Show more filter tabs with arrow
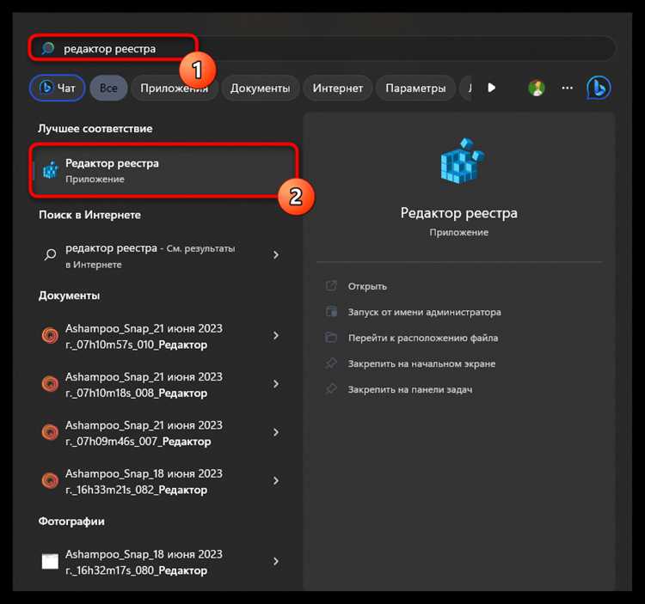 click(x=492, y=88)
